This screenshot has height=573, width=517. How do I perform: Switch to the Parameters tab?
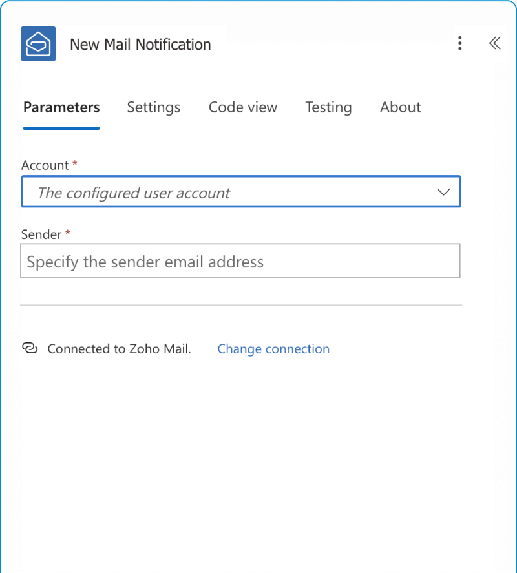pyautogui.click(x=61, y=107)
